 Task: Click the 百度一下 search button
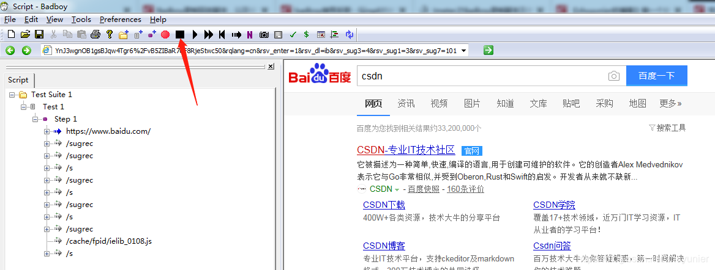click(657, 76)
